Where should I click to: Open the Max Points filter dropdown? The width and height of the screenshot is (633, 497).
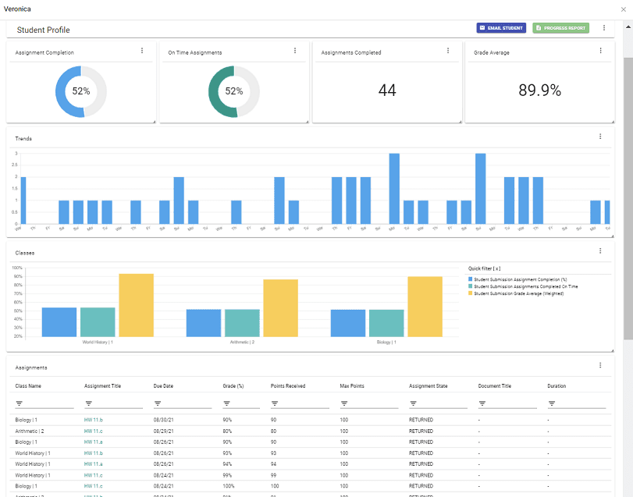click(x=343, y=403)
